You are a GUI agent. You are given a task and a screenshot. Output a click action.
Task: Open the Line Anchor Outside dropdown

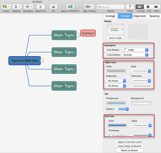(x=135, y=55)
